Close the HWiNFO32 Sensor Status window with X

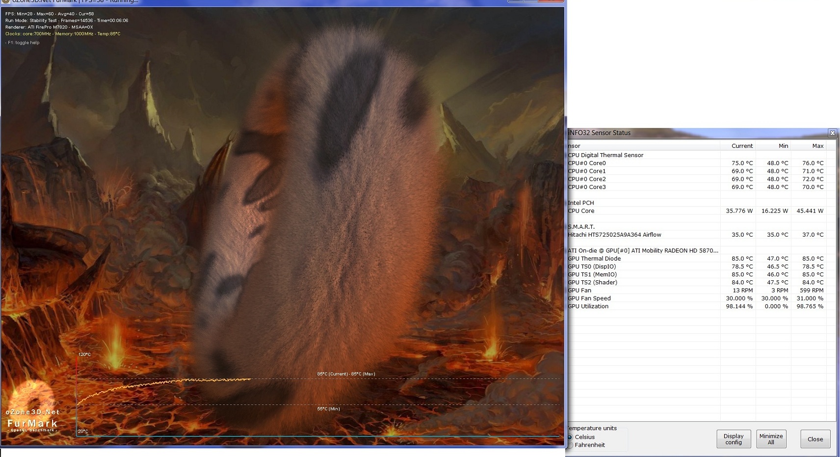coord(832,133)
